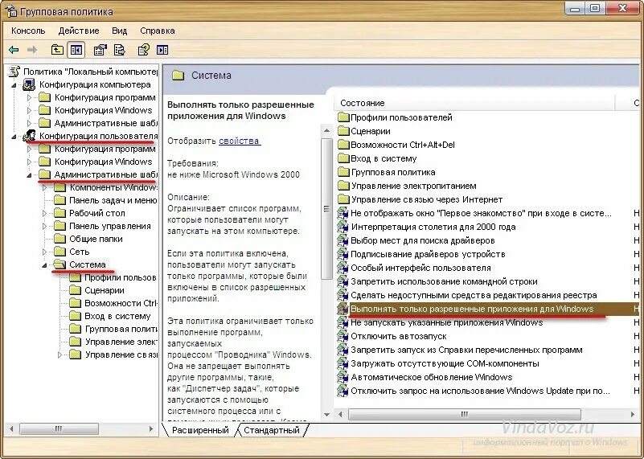Screen dimensions: 644x459
Task: Click the description pane scroll down arrow
Action: pyautogui.click(x=327, y=414)
